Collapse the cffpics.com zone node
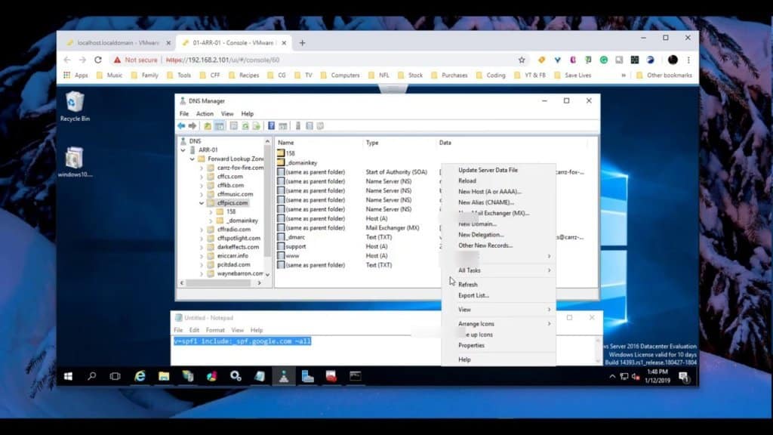The height and width of the screenshot is (435, 773). tap(201, 202)
